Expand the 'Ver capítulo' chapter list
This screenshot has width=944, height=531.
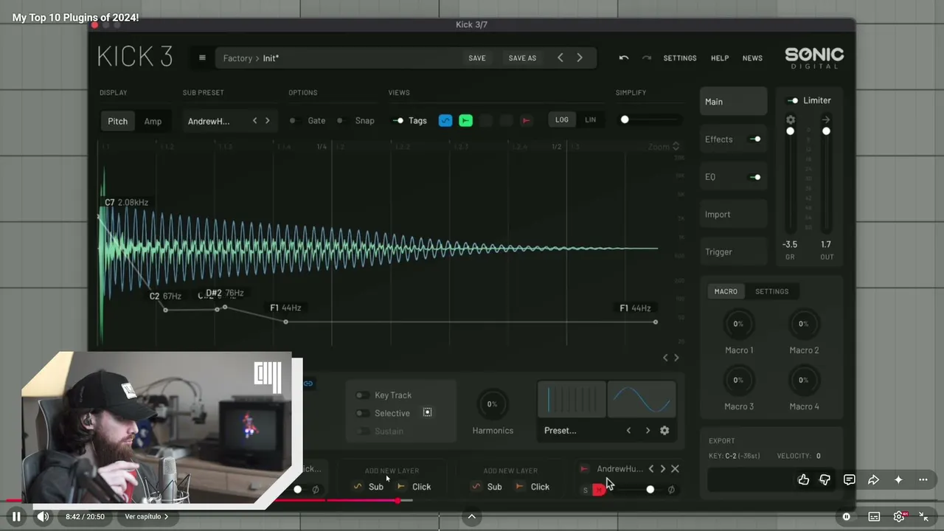coord(147,517)
